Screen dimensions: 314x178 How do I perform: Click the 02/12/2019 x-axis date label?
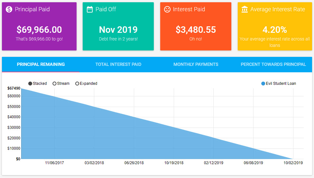click(213, 163)
